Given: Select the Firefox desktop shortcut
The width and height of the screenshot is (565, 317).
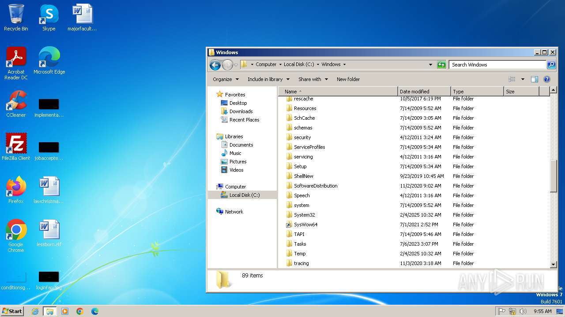Looking at the screenshot, I should click(16, 190).
